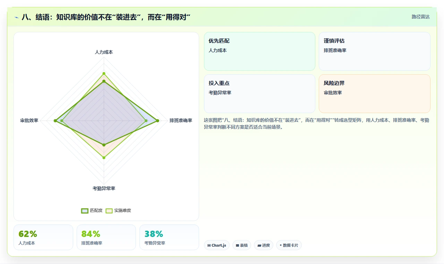Viewport: 444px width, 264px height.
Task: Open the 谨慎评估 card
Action: point(375,51)
